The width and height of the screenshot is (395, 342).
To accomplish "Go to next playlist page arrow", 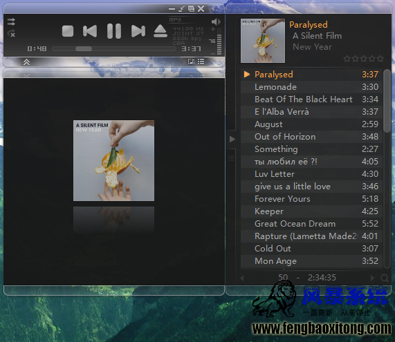I will 372,278.
